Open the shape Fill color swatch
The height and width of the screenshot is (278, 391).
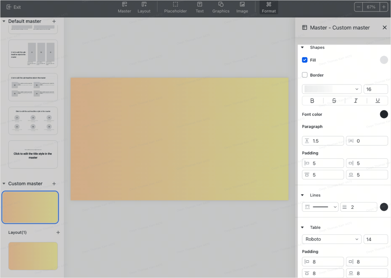click(384, 60)
